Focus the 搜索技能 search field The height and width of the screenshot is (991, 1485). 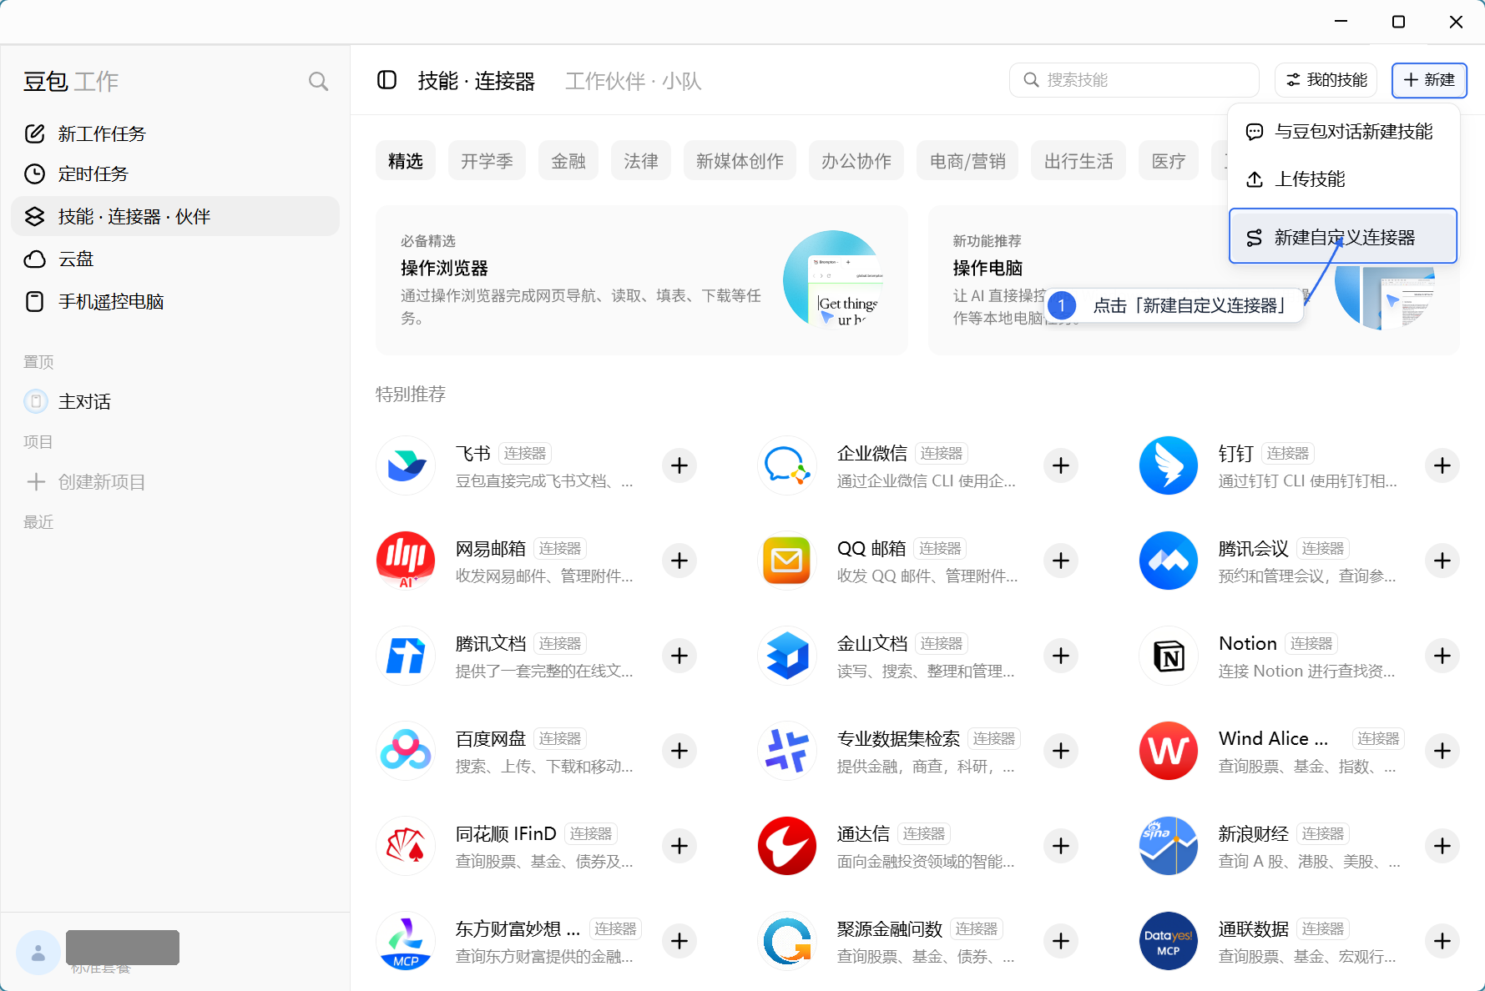1134,80
